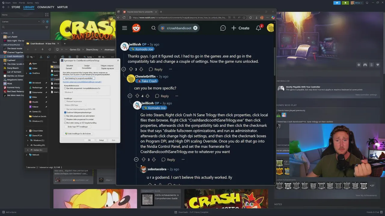Viewport: 385px width, 216px height.
Task: Click Steam library advanced filter icon
Action: pos(46,27)
